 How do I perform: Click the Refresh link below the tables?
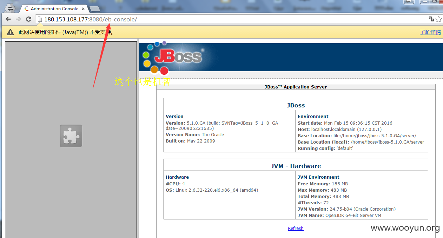tap(296, 228)
